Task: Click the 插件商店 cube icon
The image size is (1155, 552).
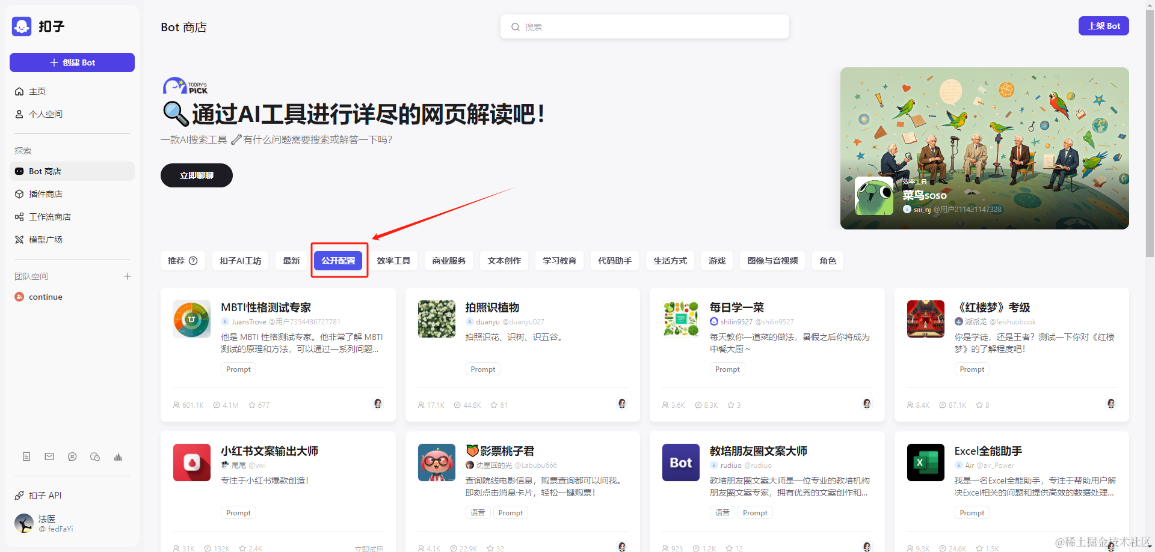Action: click(19, 194)
